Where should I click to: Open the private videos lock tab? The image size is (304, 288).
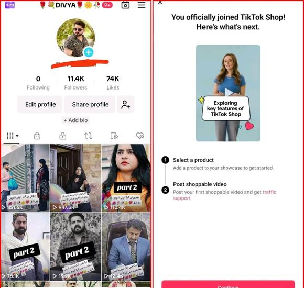62,136
